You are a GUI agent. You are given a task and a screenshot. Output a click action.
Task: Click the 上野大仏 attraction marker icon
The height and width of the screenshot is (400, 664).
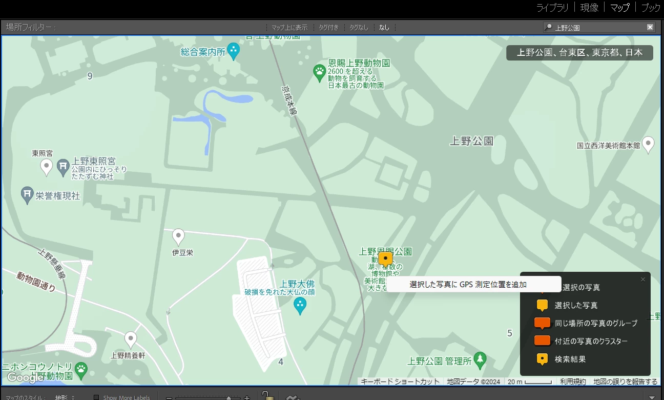[300, 306]
